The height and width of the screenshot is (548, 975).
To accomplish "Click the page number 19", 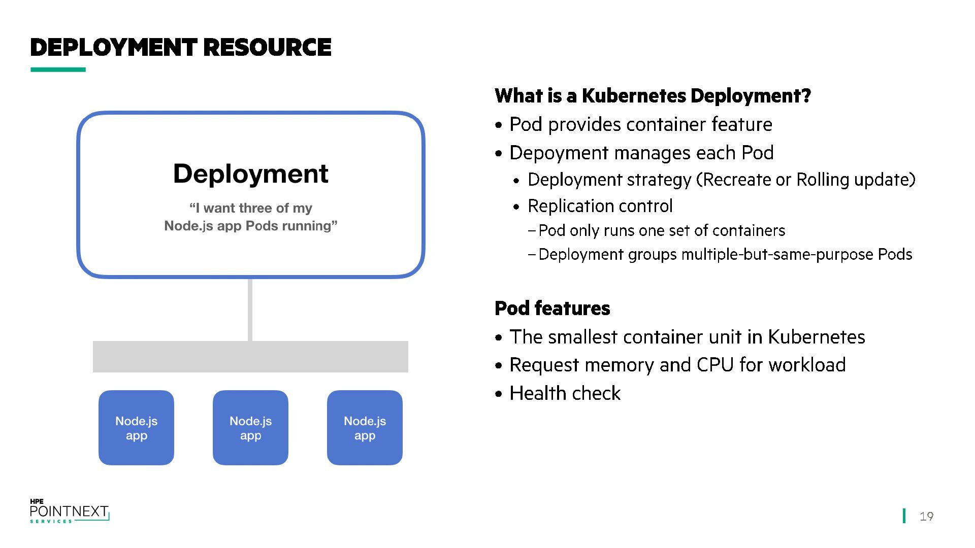I will point(926,517).
